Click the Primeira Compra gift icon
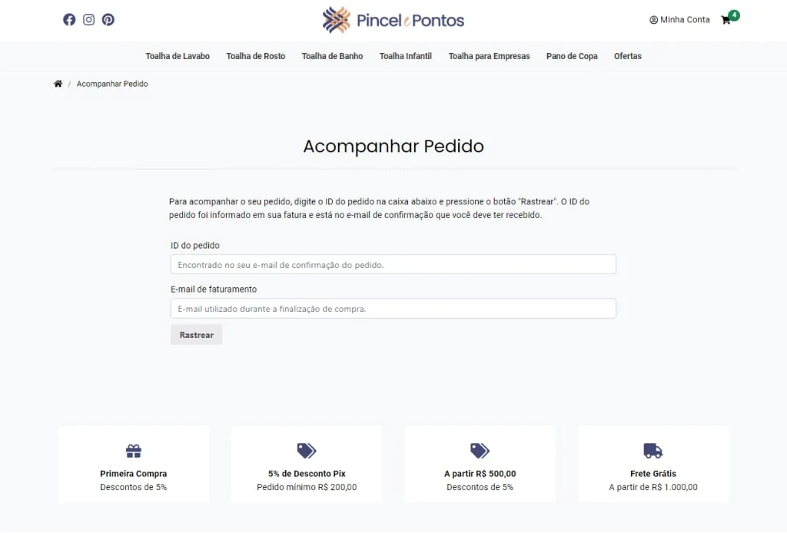The image size is (787, 533). pyautogui.click(x=134, y=451)
